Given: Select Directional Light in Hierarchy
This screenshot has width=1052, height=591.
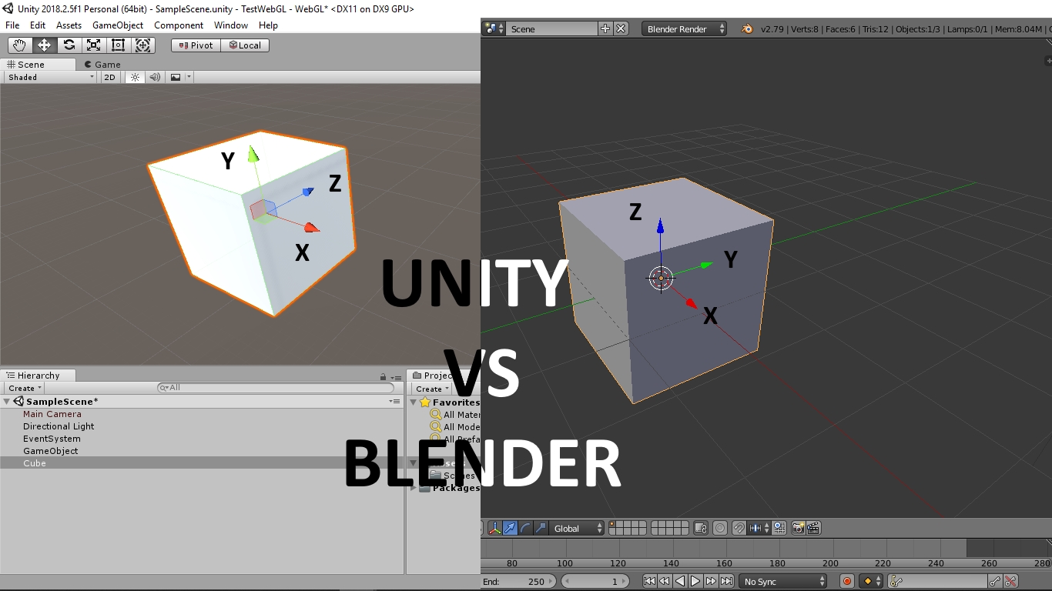Looking at the screenshot, I should [59, 426].
